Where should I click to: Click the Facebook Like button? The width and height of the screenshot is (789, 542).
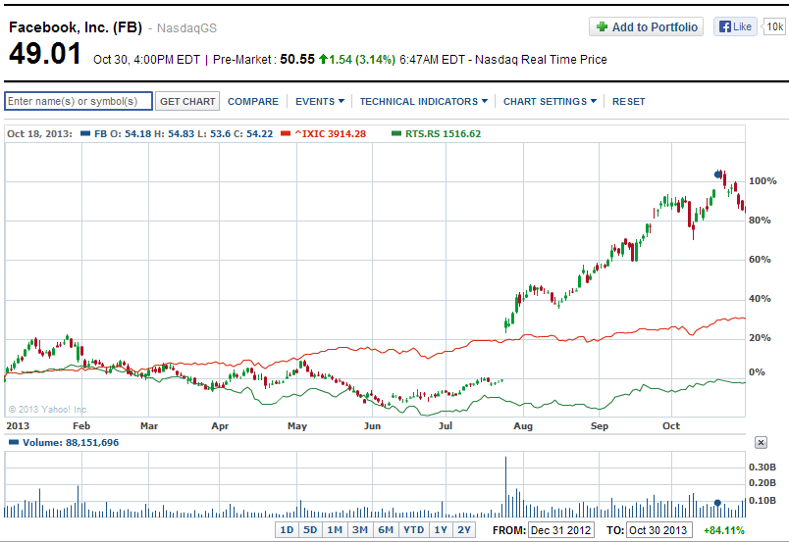click(735, 26)
